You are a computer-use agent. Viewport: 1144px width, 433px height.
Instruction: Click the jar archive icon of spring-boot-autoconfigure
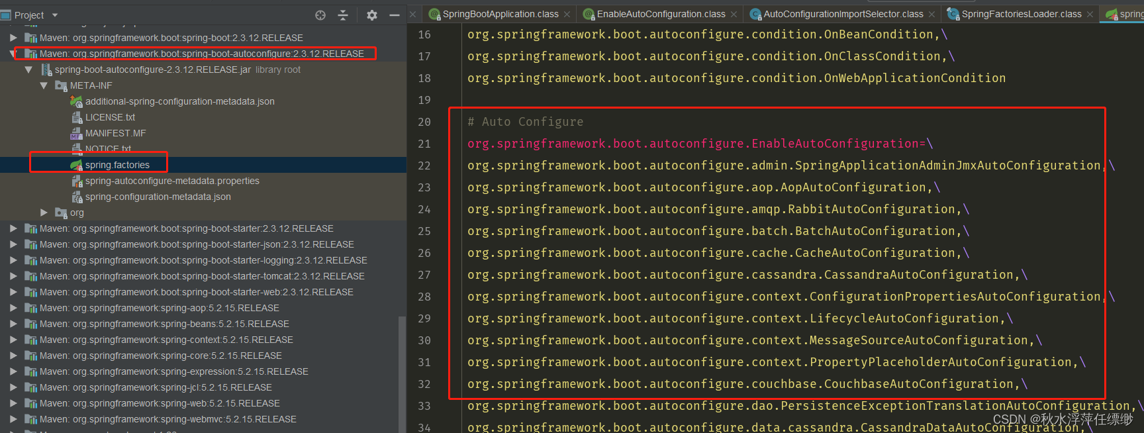click(46, 70)
